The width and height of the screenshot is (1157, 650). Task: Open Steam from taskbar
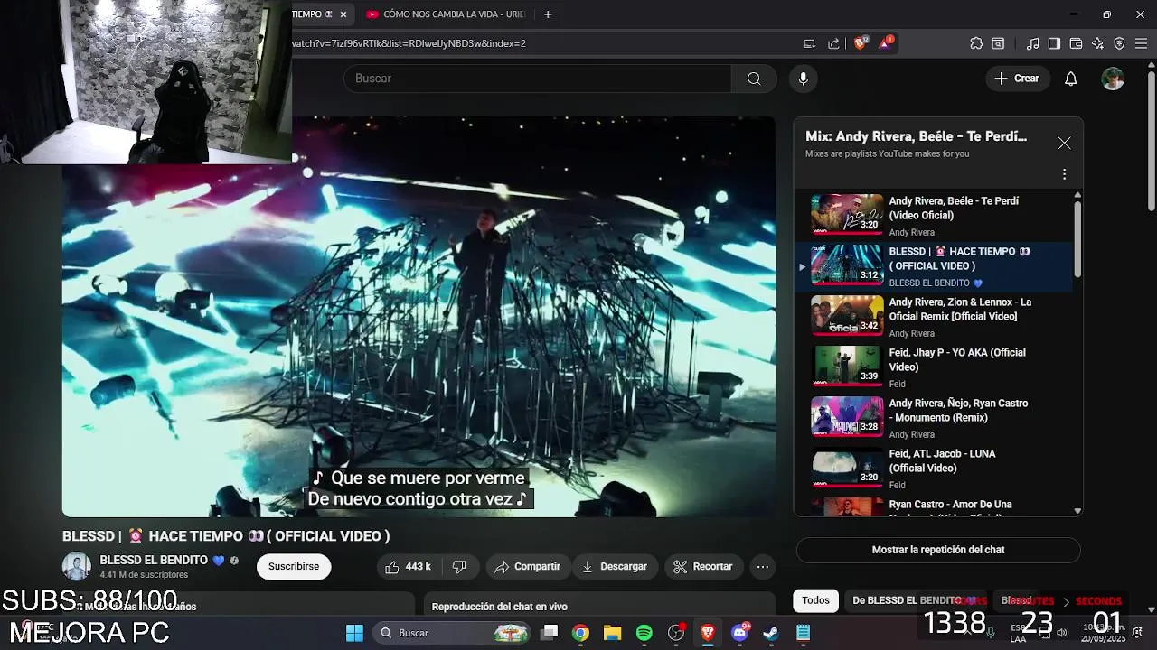771,633
